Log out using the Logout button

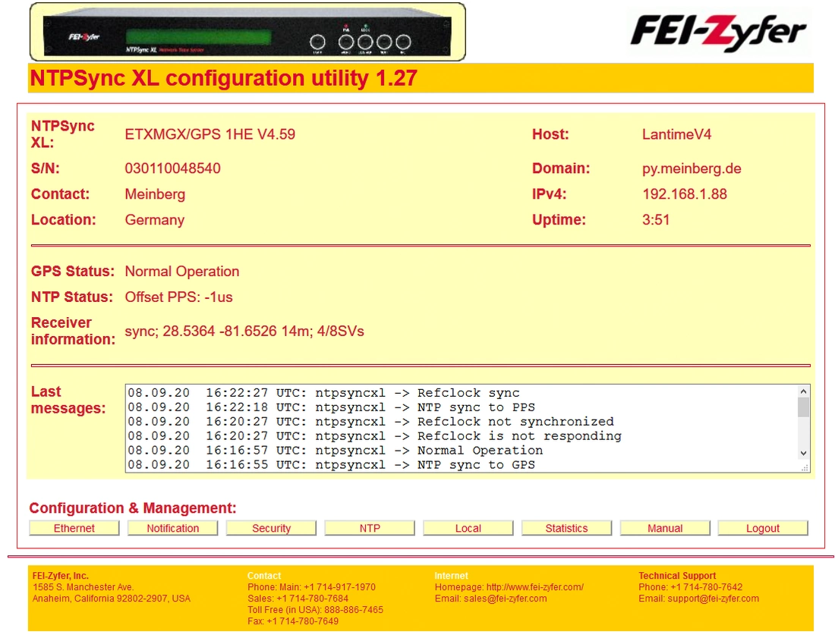coord(763,528)
